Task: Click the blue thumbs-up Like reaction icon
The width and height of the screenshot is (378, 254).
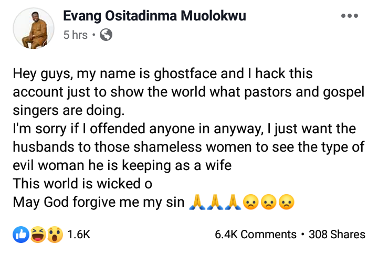Action: 20,235
